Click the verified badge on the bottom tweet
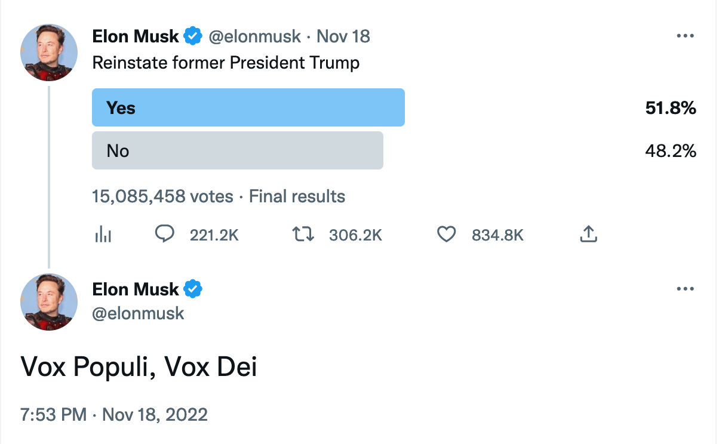Screen dimensions: 719x444 [192, 289]
